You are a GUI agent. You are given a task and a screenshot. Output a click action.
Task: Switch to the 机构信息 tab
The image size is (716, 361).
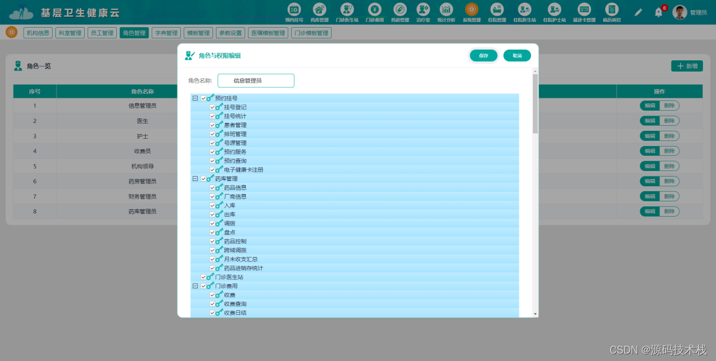coord(38,33)
